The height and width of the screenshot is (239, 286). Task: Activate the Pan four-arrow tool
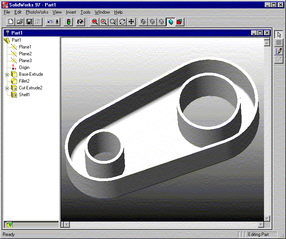(x=131, y=22)
